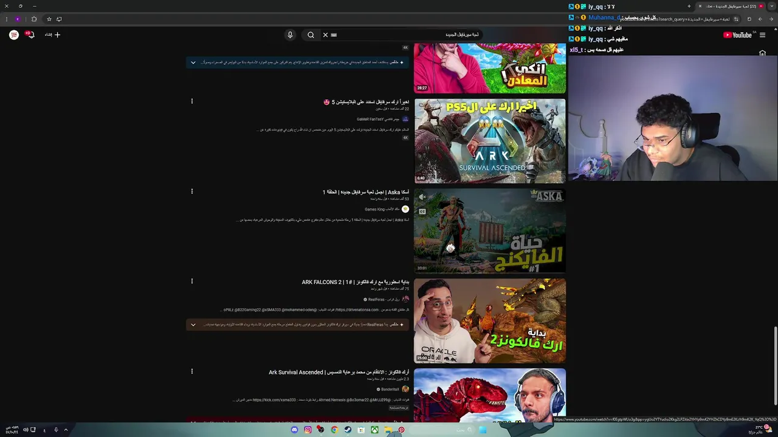Open File Explorer from the taskbar

pyautogui.click(x=388, y=430)
